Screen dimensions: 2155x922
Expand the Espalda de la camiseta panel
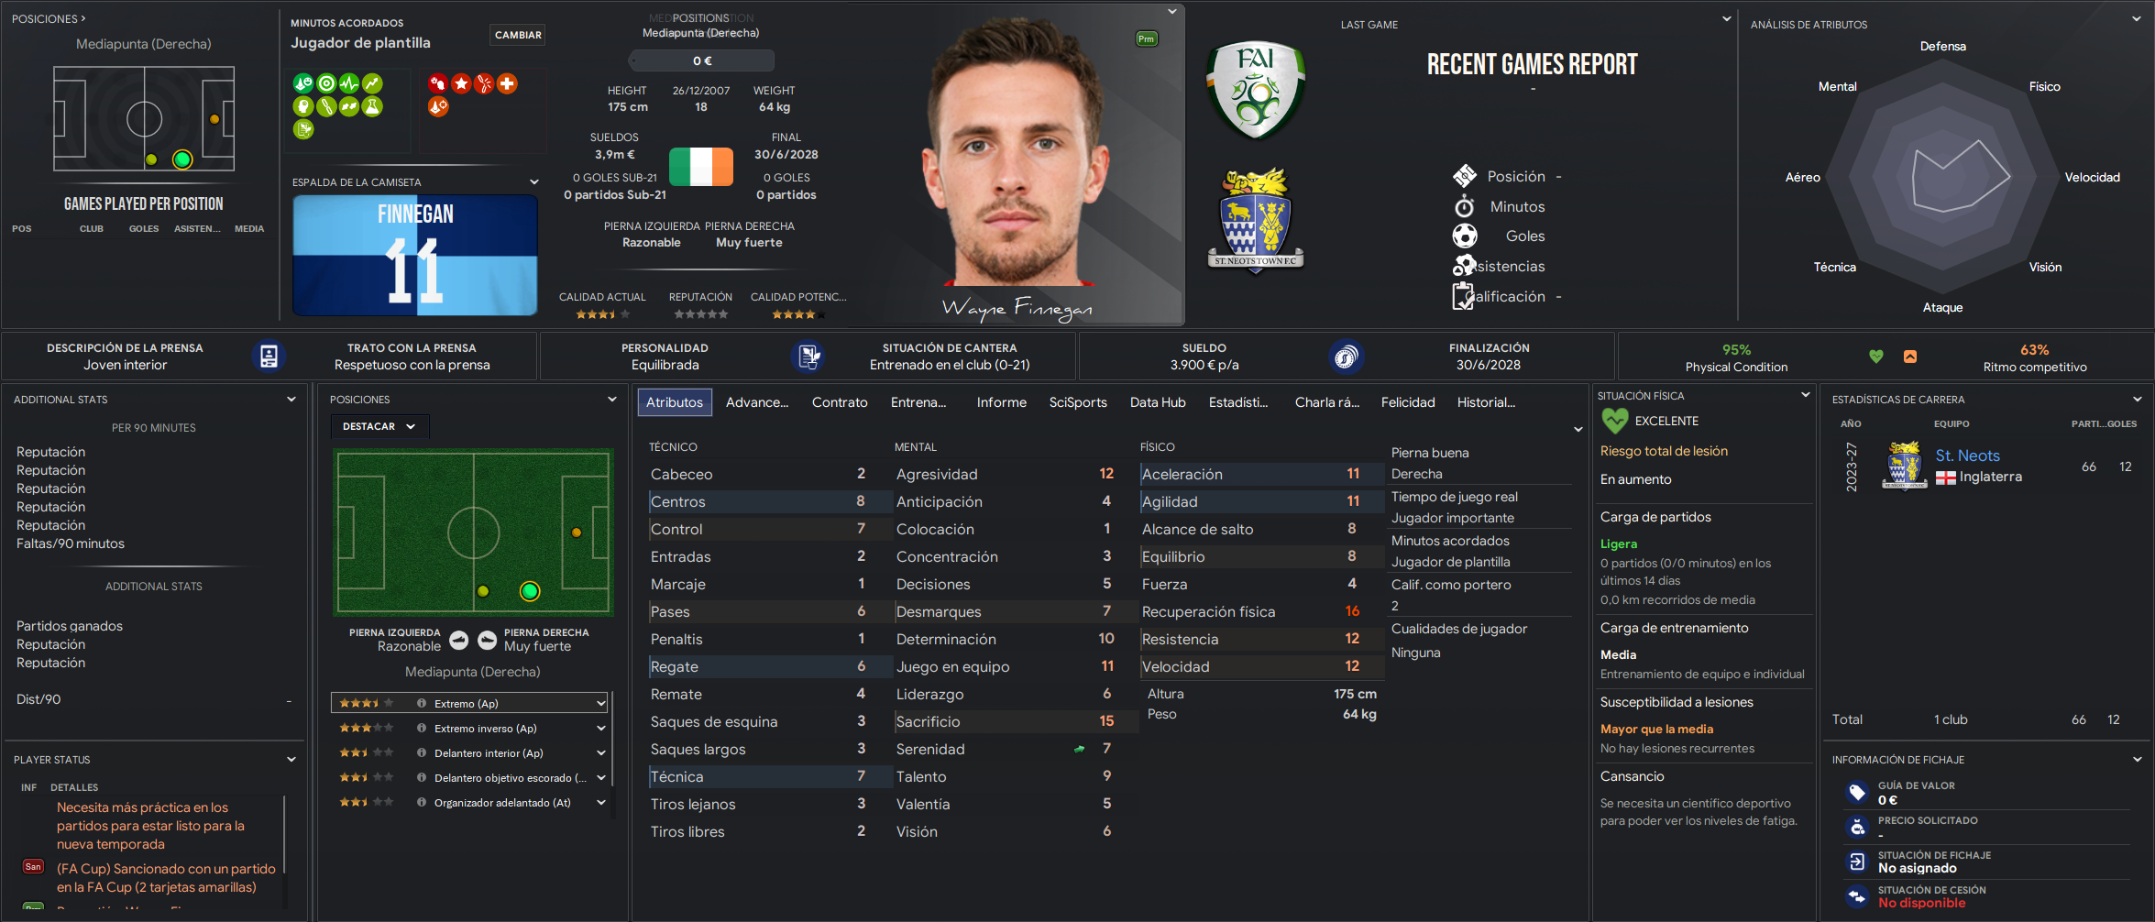(x=534, y=181)
